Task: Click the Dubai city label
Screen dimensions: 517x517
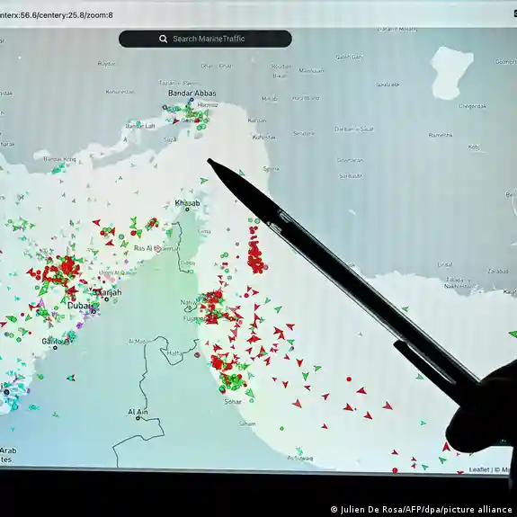Action: point(79,306)
